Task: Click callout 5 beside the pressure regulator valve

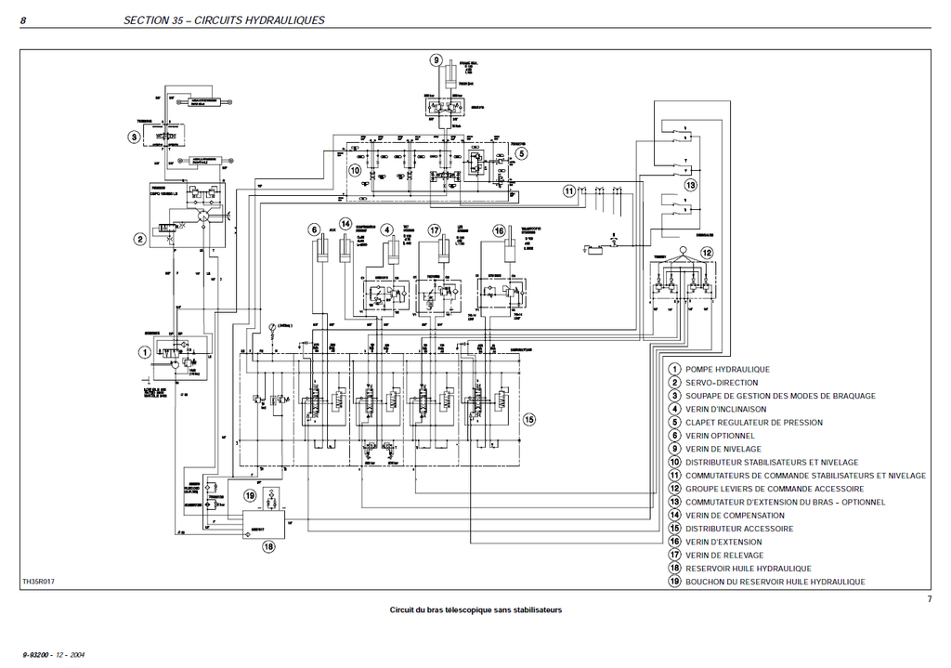Action: tap(521, 153)
